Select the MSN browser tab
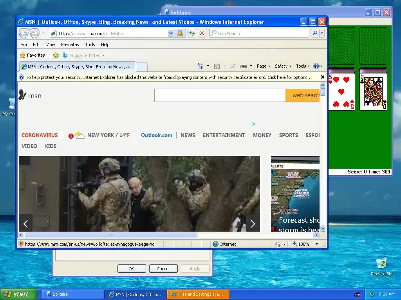 pyautogui.click(x=78, y=66)
